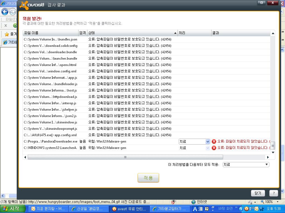This screenshot has height=213, width=285.
Task: Open the help question mark button
Action: point(274,193)
